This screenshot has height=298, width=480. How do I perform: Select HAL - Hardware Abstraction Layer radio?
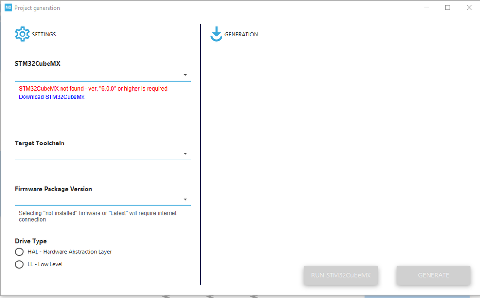point(19,252)
